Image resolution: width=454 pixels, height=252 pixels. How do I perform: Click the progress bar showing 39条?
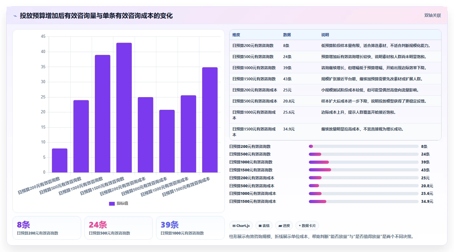tap(364, 162)
